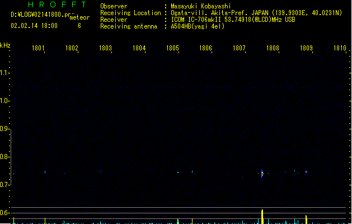Click the 1808 time axis marker
Screen dimensions: 352x224
tap(273, 48)
